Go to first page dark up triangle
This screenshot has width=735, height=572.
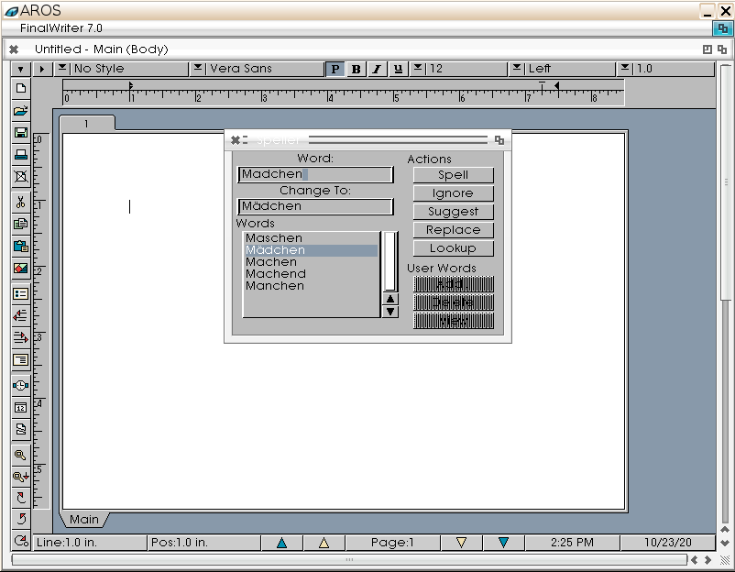(x=281, y=543)
